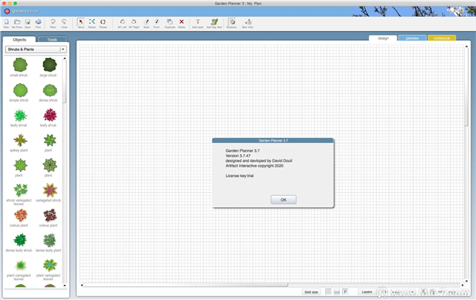476x300 pixels.
Task: Select the Rotate tool in toolbar
Action: tap(103, 23)
